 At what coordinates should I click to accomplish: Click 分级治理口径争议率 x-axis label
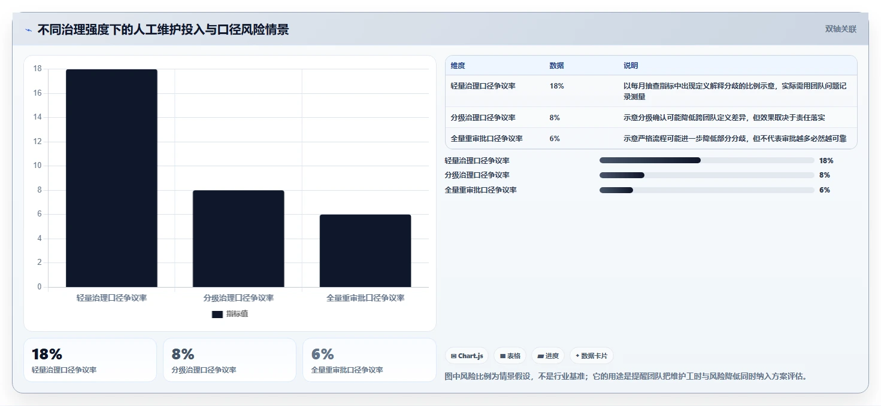pyautogui.click(x=238, y=298)
